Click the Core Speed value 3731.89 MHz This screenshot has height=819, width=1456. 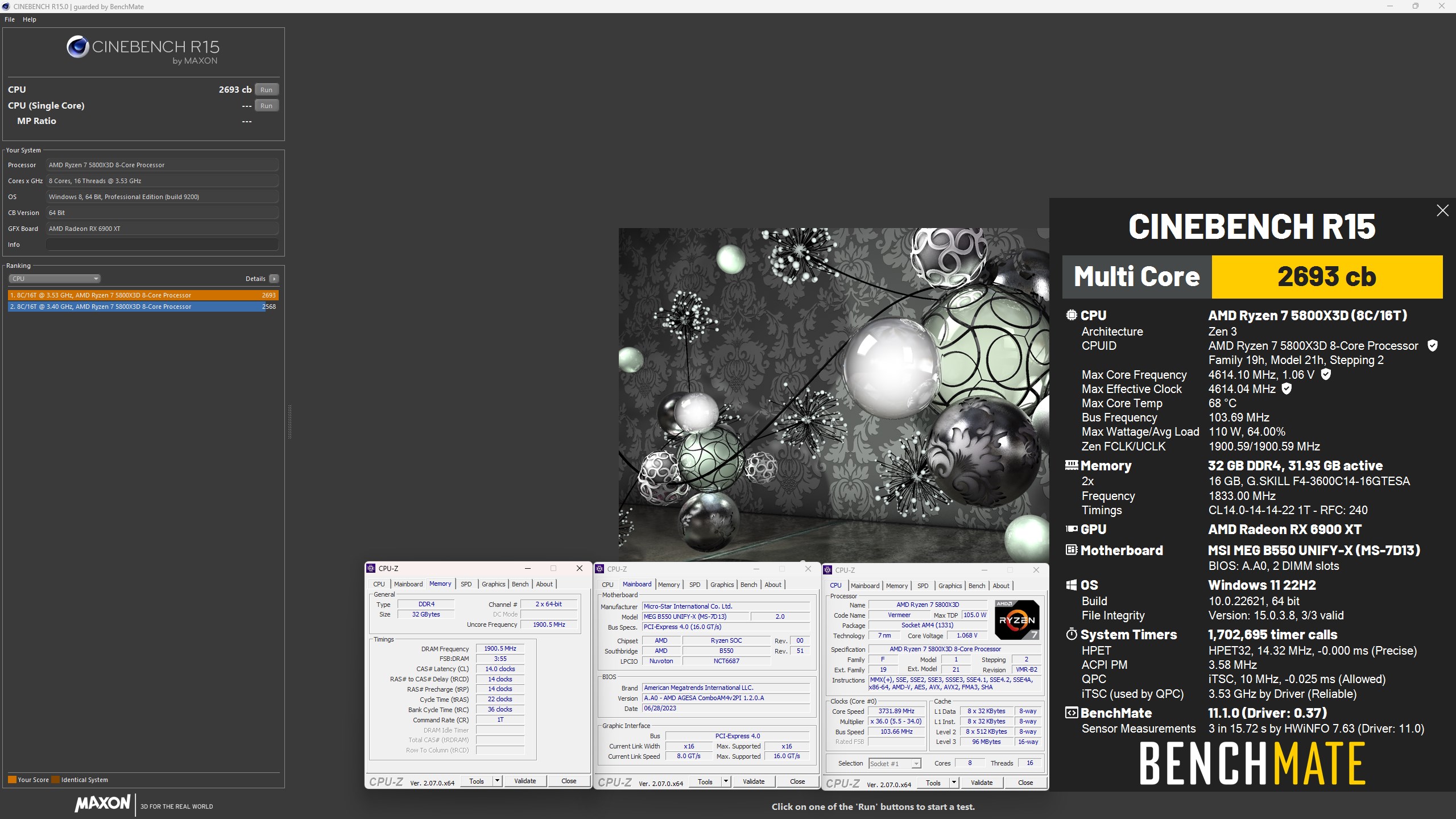click(896, 711)
